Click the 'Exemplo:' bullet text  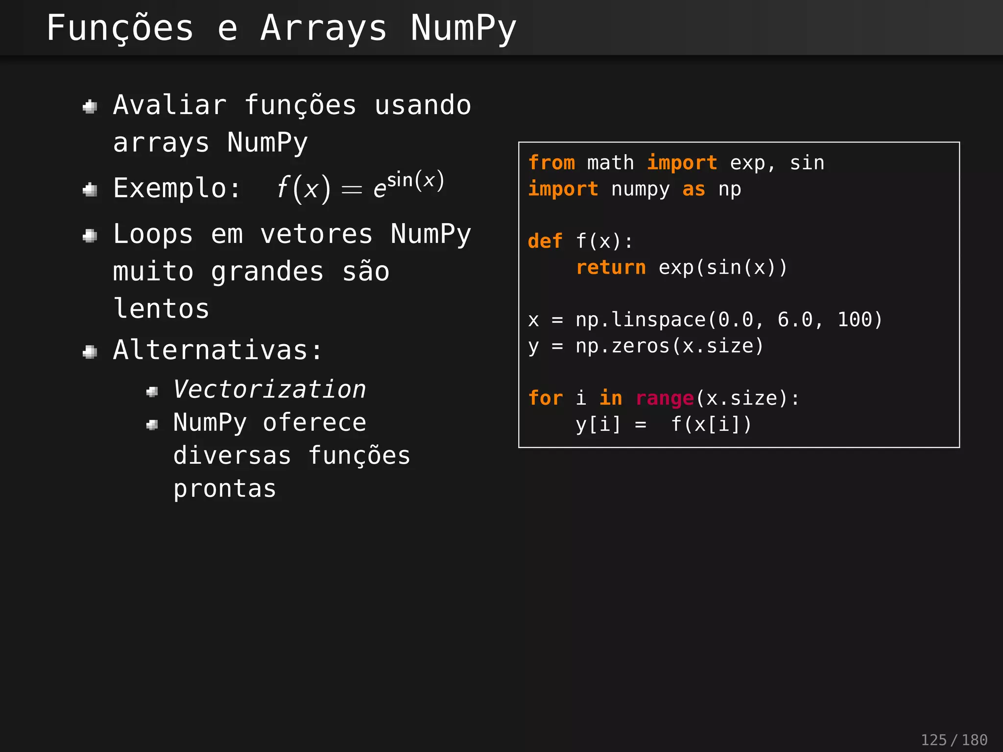click(x=177, y=188)
